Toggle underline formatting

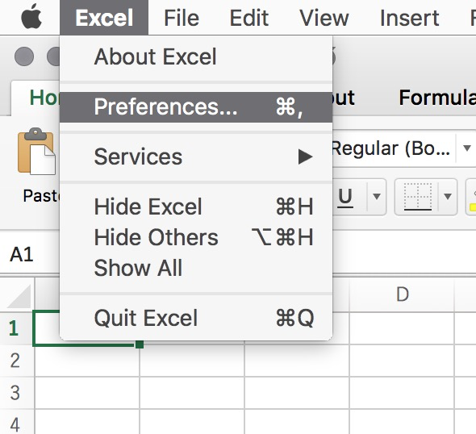345,197
